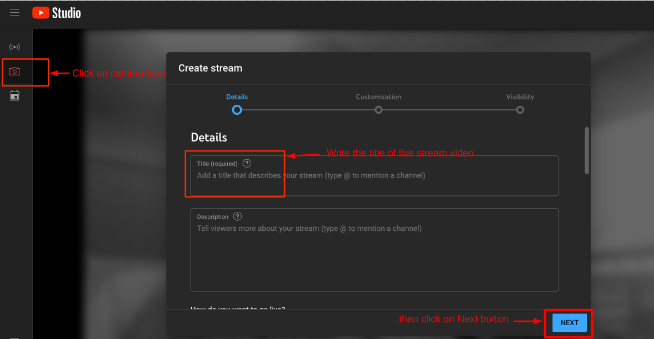Select the Details step label
Viewport: 654px width, 339px height.
(237, 97)
